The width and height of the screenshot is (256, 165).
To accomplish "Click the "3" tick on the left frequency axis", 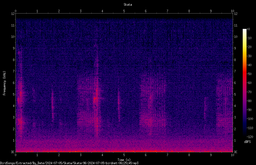I will pos(14,117).
